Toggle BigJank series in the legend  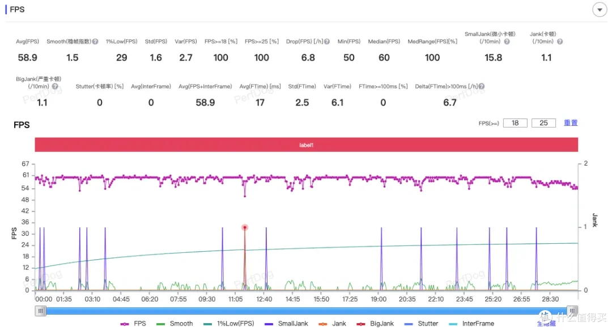(x=375, y=324)
